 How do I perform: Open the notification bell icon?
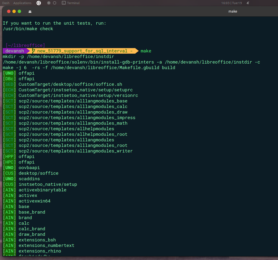pos(248,3)
